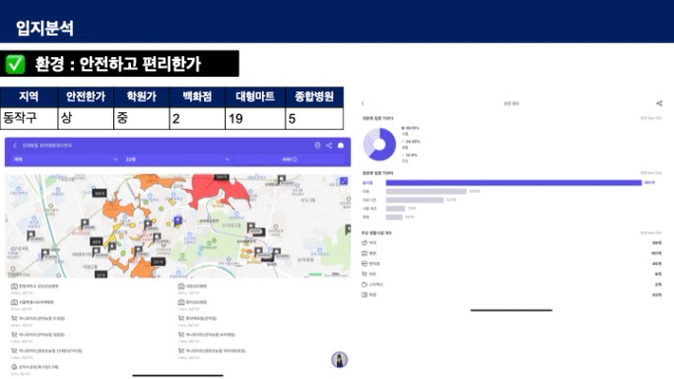Go back in right statistics panel
Screen dimensions: 674x379
point(363,103)
